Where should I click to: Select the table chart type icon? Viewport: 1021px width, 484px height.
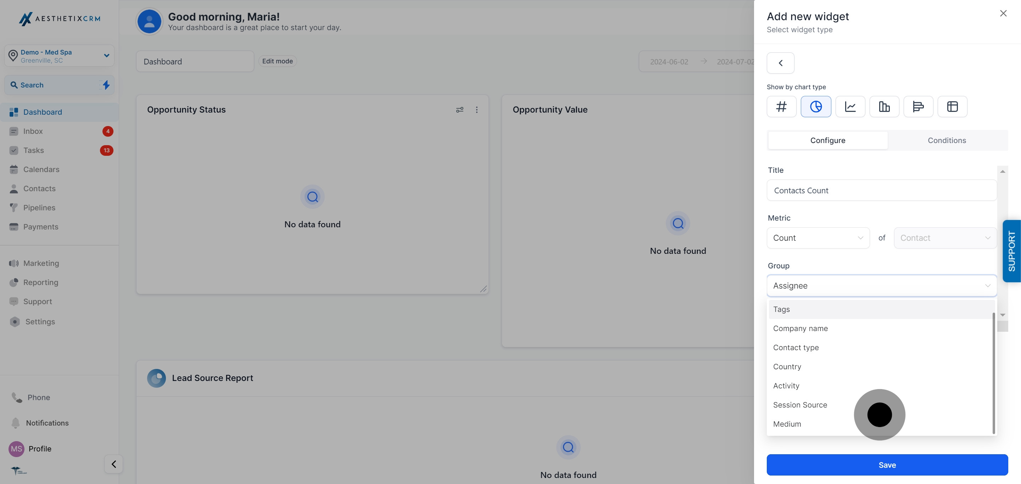tap(952, 107)
